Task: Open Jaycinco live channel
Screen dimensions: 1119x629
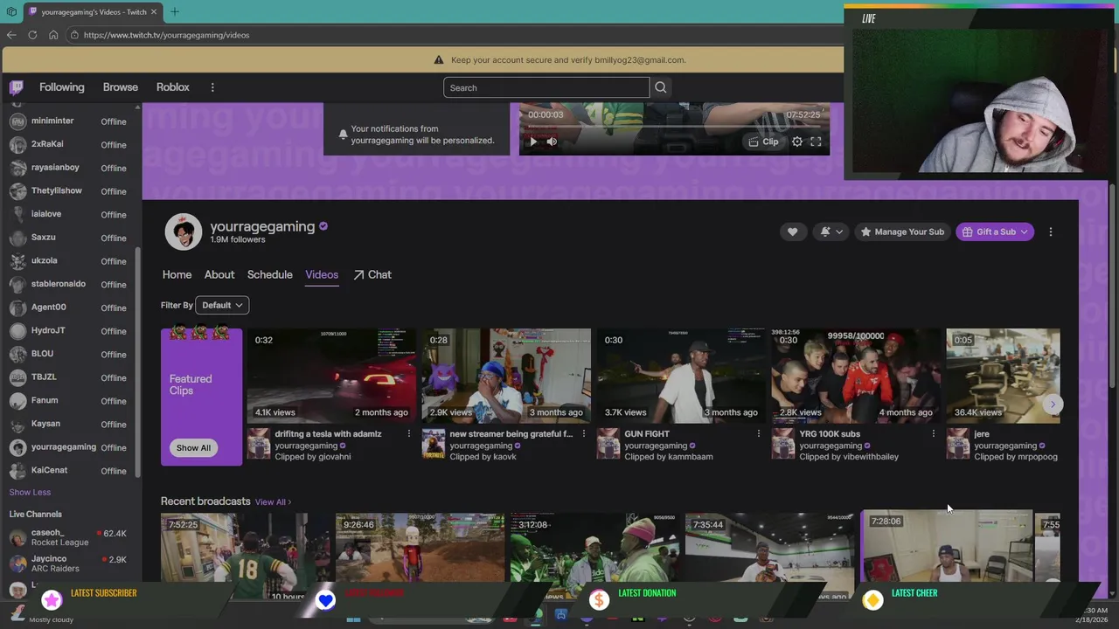Action: [70, 563]
